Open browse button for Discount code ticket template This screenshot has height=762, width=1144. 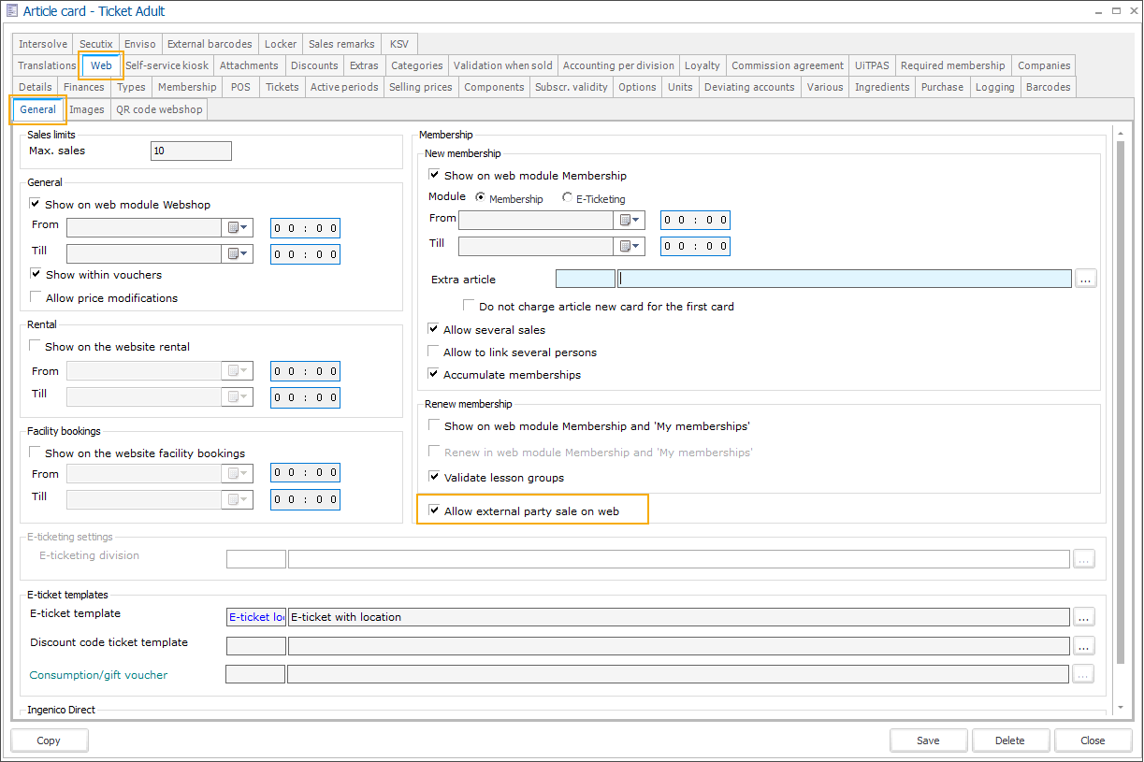click(x=1083, y=646)
